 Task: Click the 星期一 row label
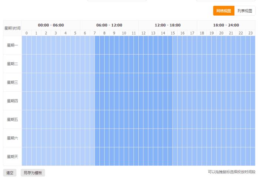(x=12, y=45)
